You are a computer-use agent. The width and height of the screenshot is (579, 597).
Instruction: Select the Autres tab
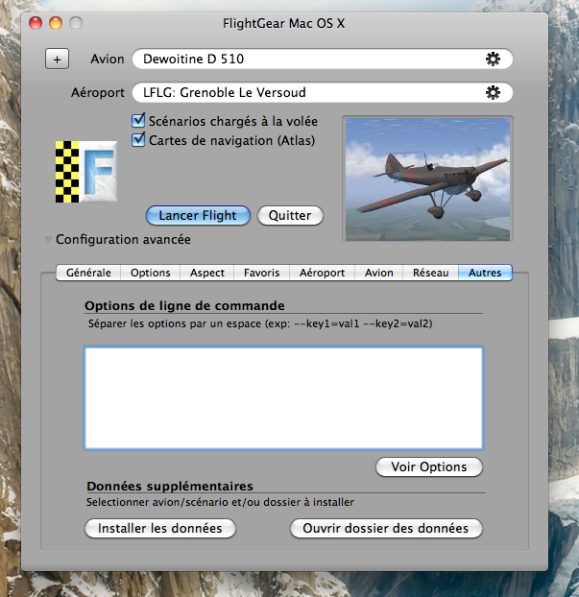(x=485, y=273)
